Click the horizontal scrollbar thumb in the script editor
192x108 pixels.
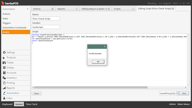click(x=91, y=87)
